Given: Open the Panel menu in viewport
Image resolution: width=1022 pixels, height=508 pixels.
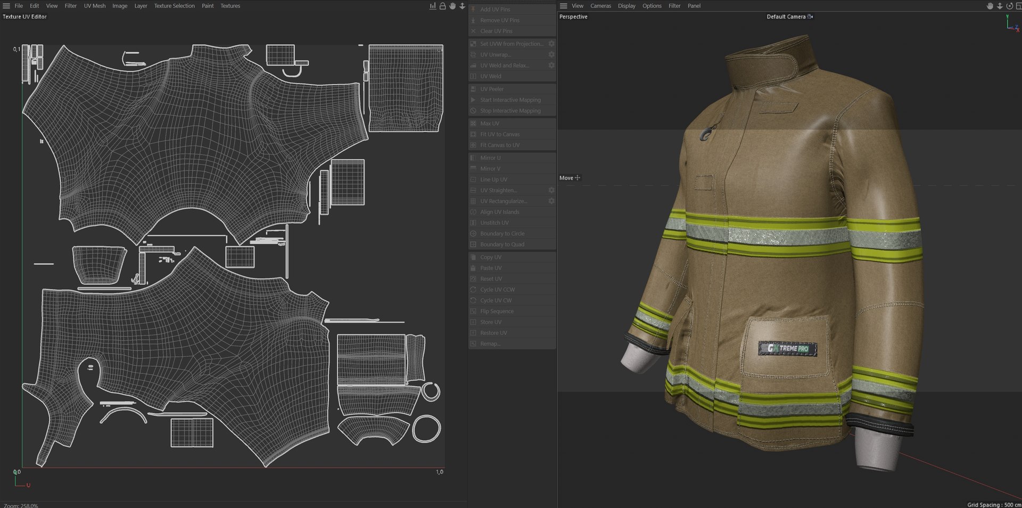Looking at the screenshot, I should (x=694, y=6).
